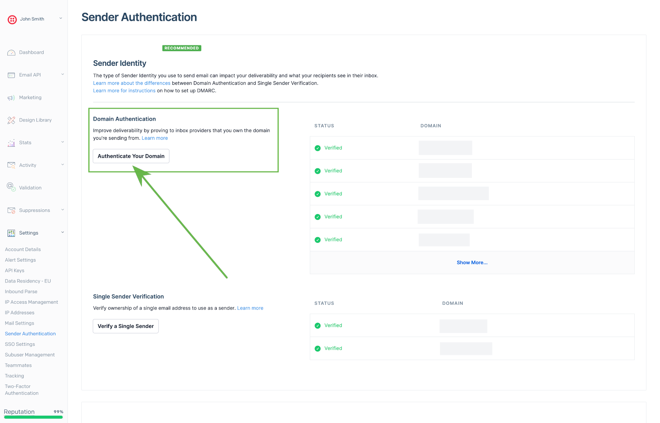Click the Dashboard gauge icon

[x=11, y=53]
